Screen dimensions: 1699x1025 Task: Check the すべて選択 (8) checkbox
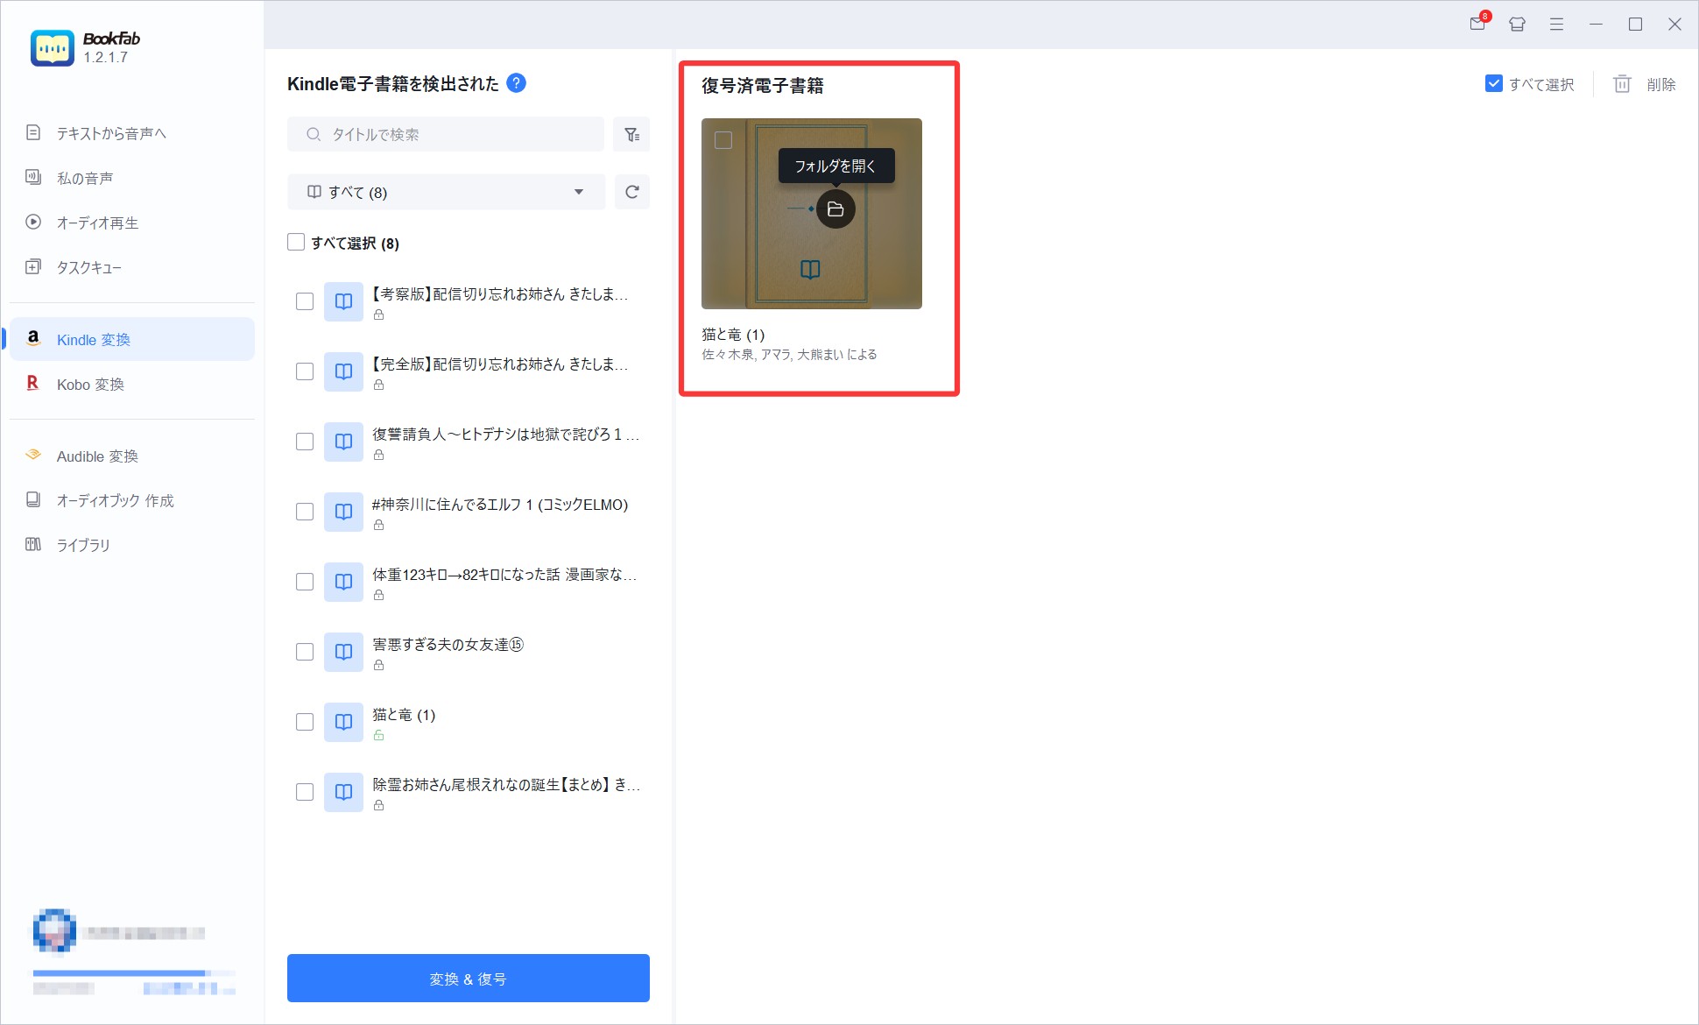(296, 243)
